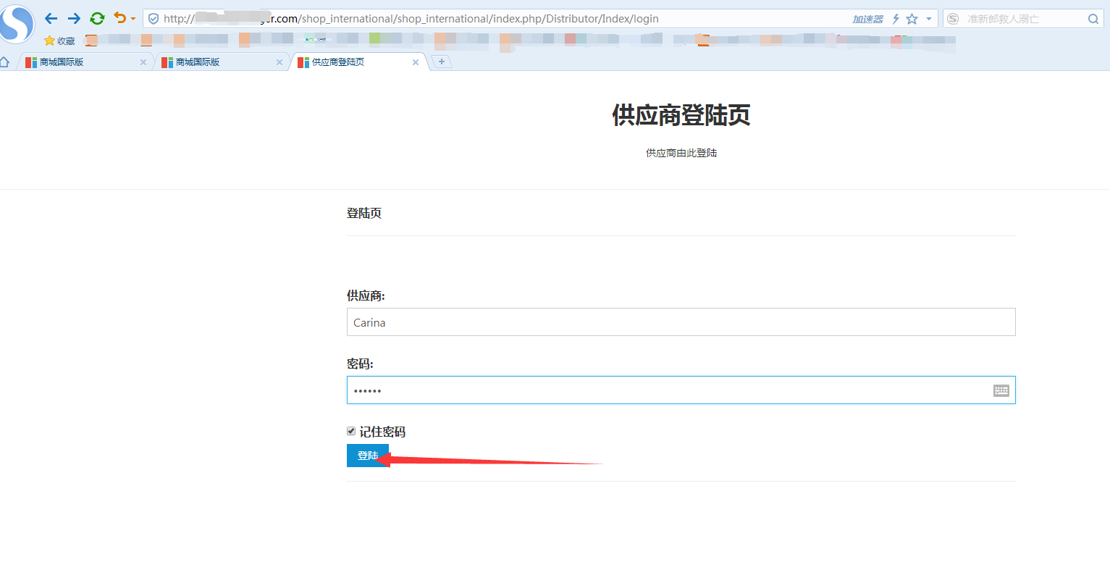Click the 登陆页 section title
The image size is (1110, 583).
coord(364,213)
